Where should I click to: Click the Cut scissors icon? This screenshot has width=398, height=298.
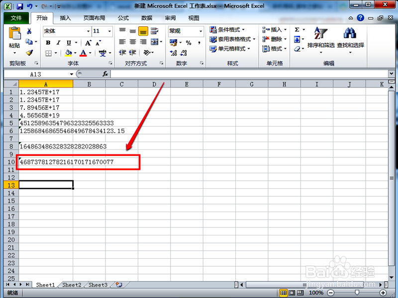[x=29, y=31]
